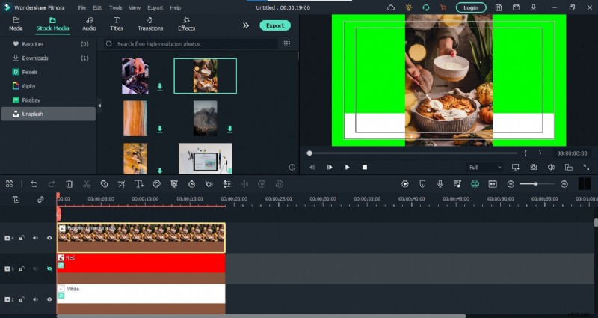Open the green screen tool icon
598x318 pixels.
click(x=174, y=184)
